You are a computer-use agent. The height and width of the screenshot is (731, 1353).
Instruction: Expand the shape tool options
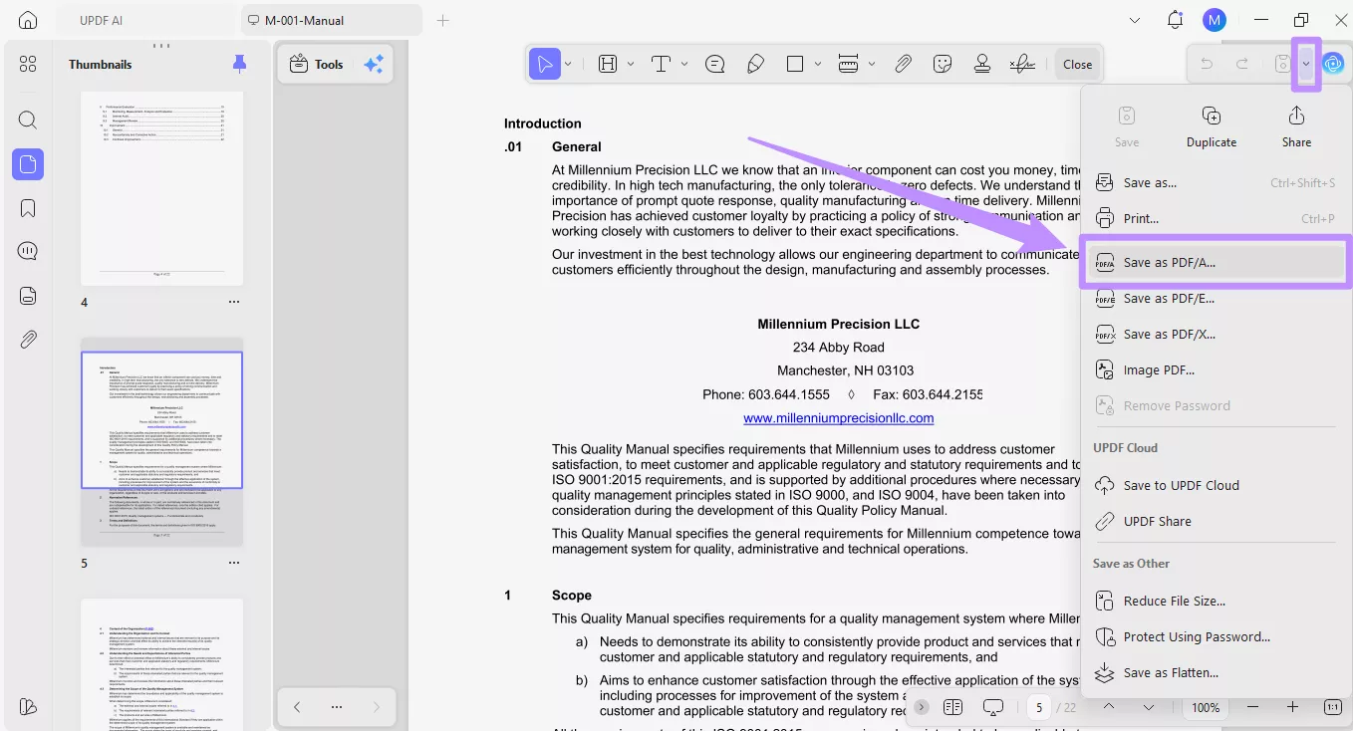(x=817, y=63)
